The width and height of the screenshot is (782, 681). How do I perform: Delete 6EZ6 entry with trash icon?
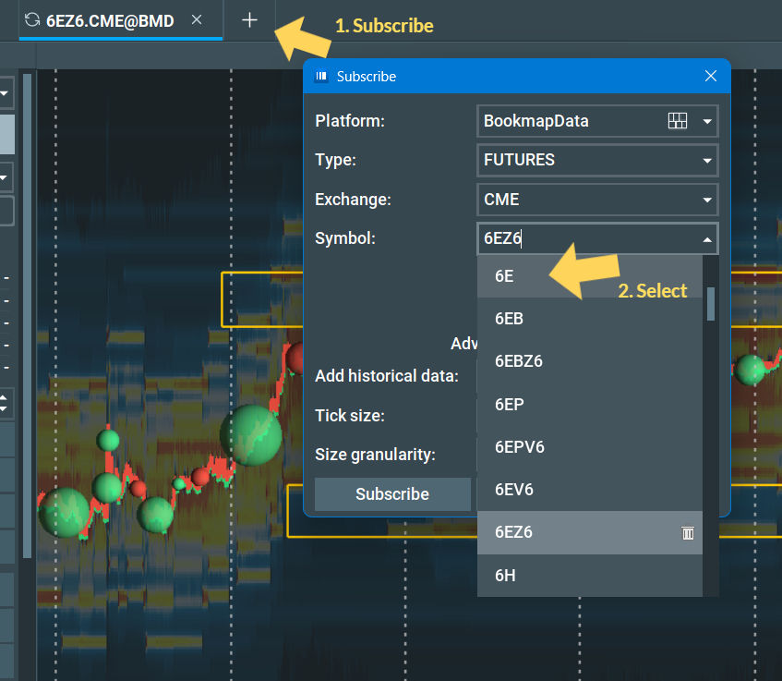click(688, 533)
